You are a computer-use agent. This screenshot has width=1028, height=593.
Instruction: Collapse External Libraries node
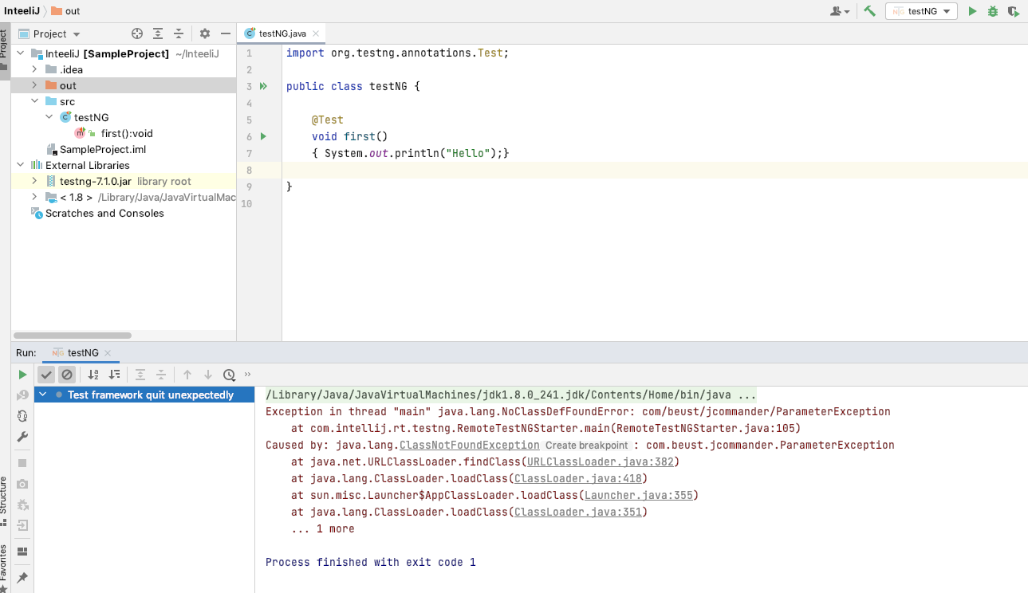tap(20, 165)
